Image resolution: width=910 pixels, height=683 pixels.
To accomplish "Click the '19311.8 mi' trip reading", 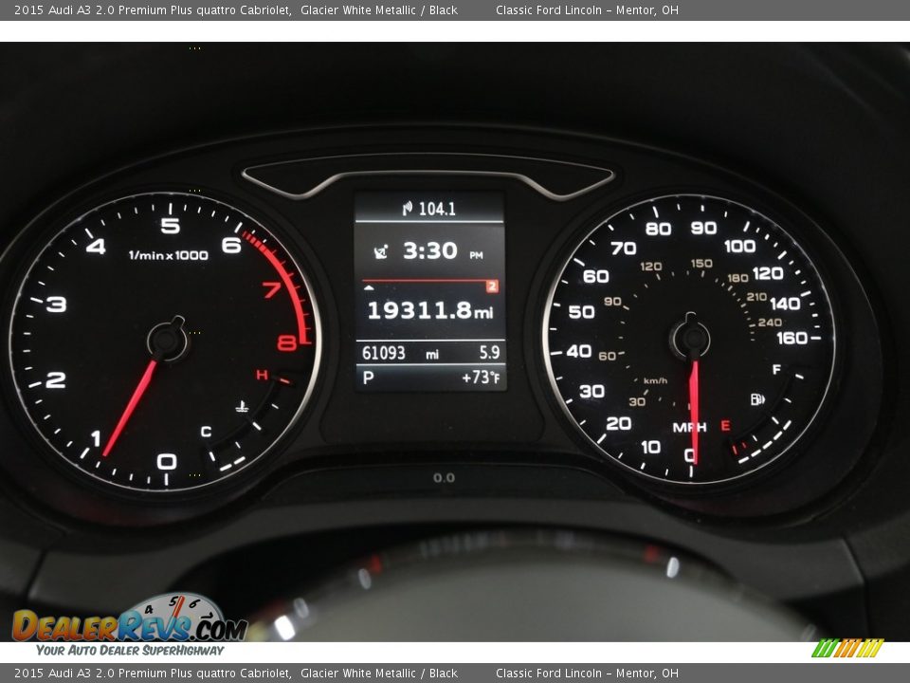I will click(430, 310).
